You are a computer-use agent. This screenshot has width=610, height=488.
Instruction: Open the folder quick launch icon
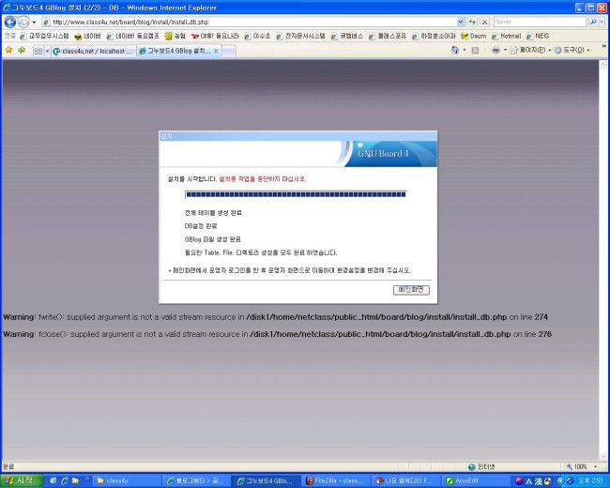coord(75,480)
